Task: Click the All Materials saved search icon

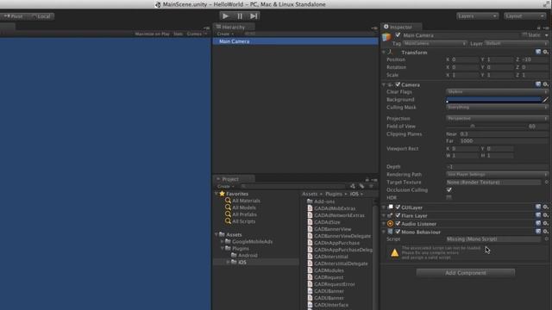Action: 228,201
